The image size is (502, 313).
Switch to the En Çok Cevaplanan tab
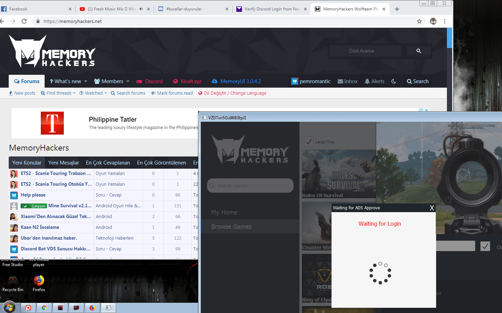click(x=108, y=163)
